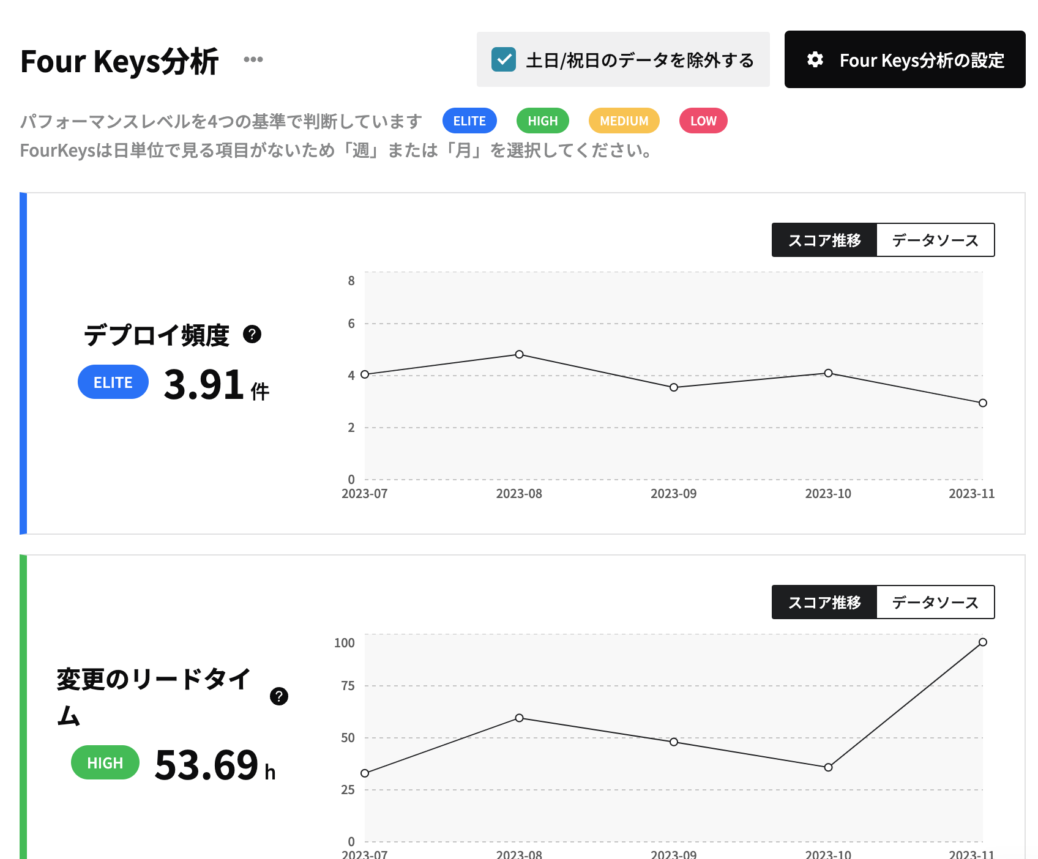The image size is (1038, 859).
Task: Click the 2023-11 peak point on lead time chart
Action: click(982, 642)
